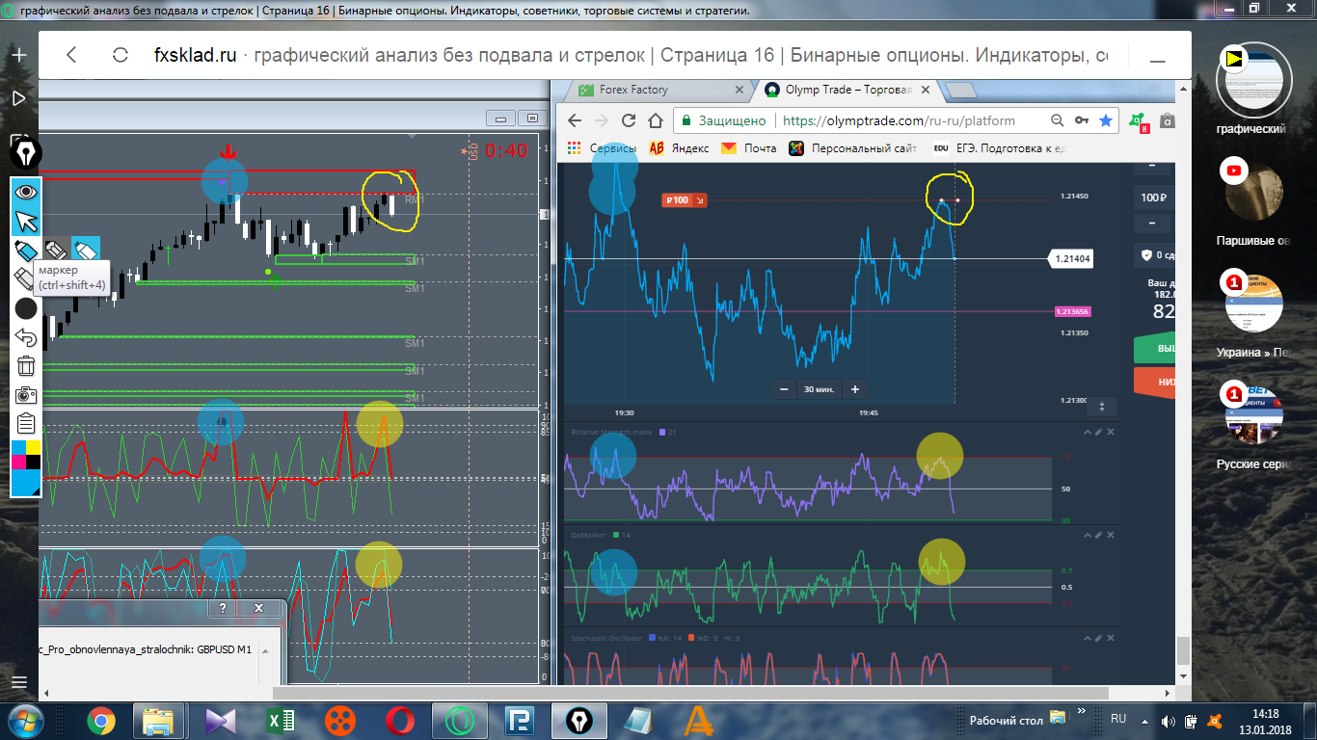Click the Chrome home icon
The width and height of the screenshot is (1317, 740).
(656, 120)
